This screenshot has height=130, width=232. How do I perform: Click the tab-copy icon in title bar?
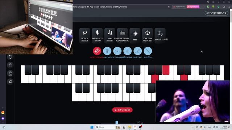click(x=208, y=2)
